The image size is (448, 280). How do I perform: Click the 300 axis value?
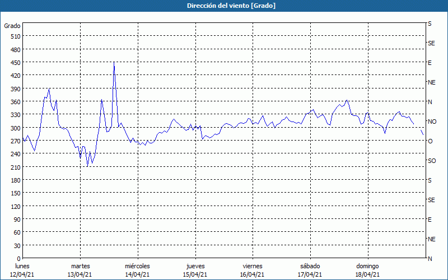16,128
